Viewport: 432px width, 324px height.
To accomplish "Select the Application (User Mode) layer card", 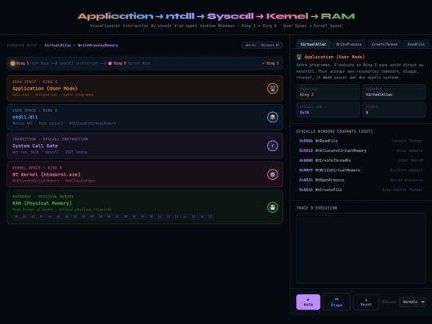I will [145, 89].
